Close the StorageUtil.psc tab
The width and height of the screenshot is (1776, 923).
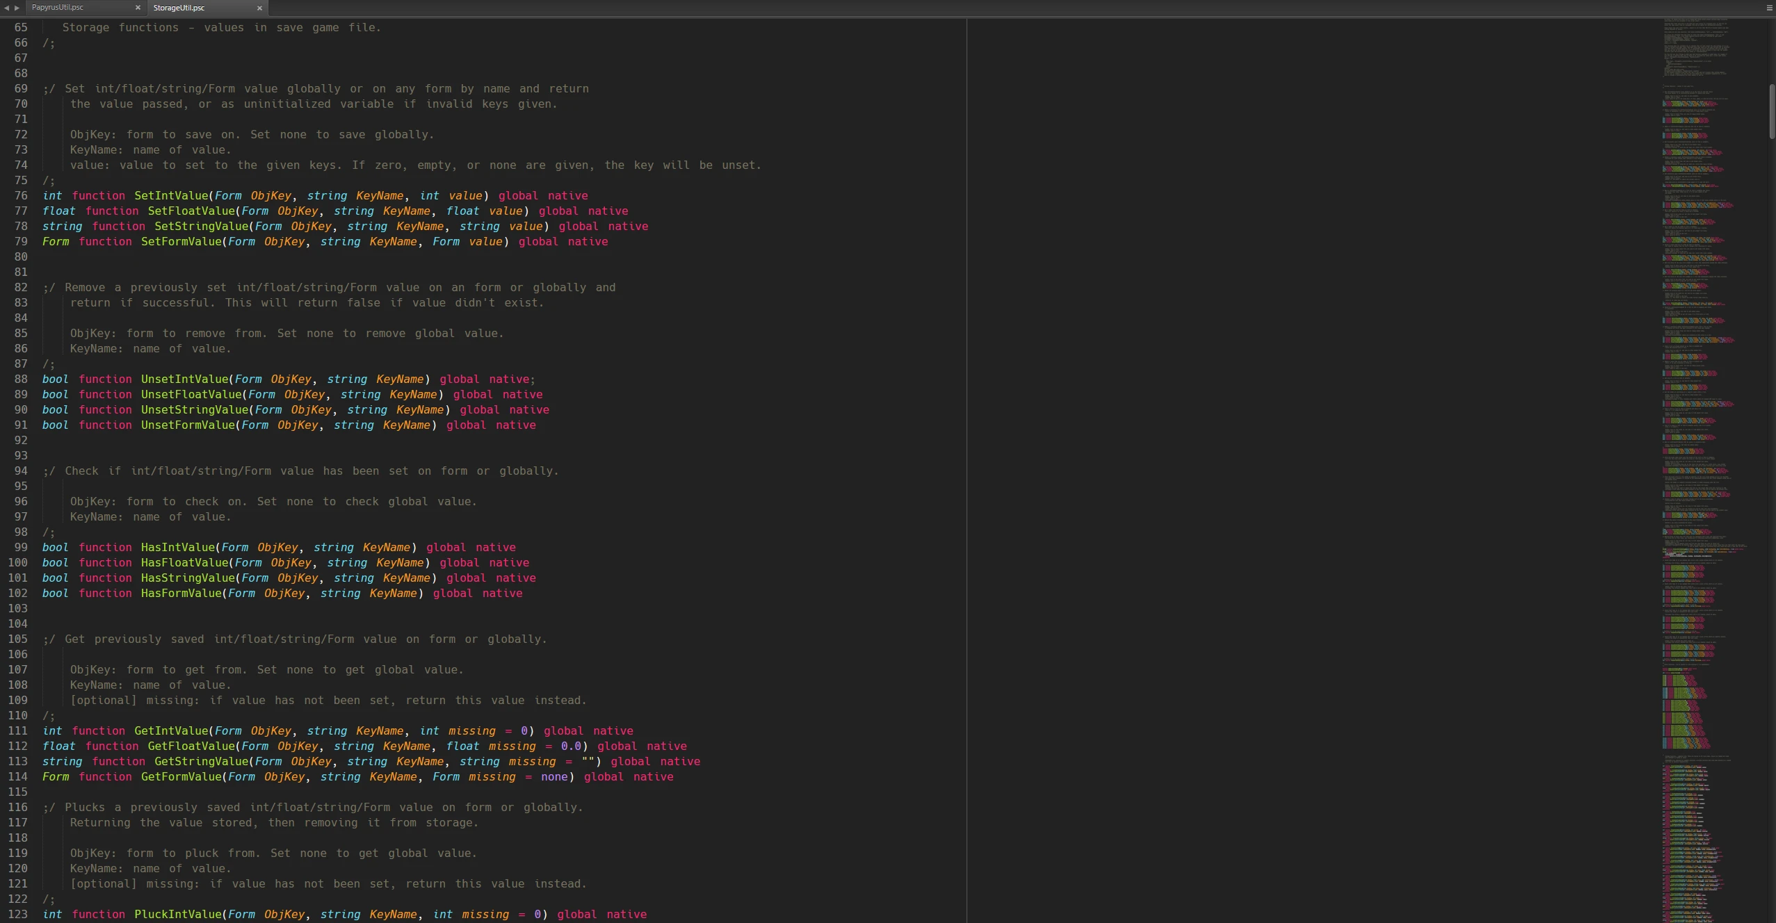[259, 8]
